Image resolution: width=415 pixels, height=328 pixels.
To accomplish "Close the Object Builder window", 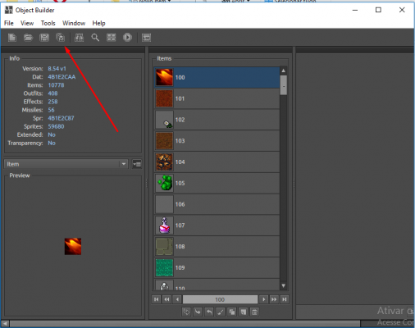I will [x=402, y=10].
